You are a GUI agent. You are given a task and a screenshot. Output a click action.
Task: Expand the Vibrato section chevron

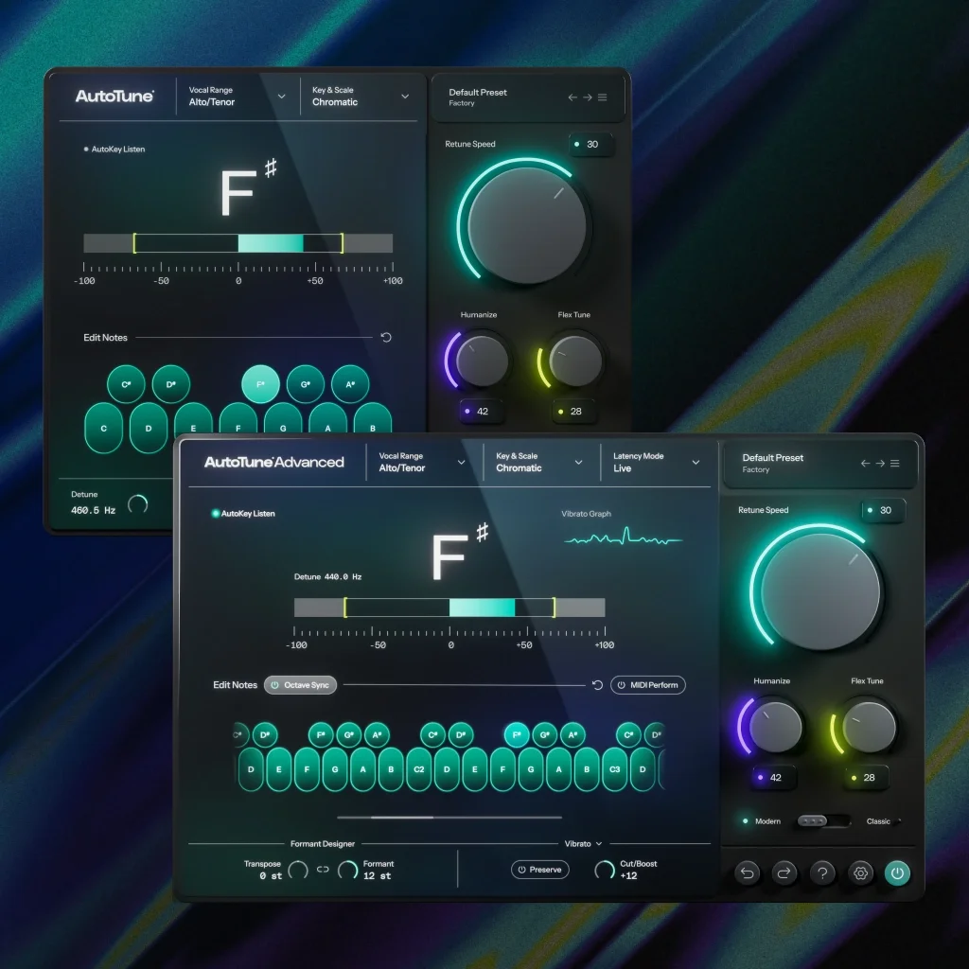[x=599, y=843]
